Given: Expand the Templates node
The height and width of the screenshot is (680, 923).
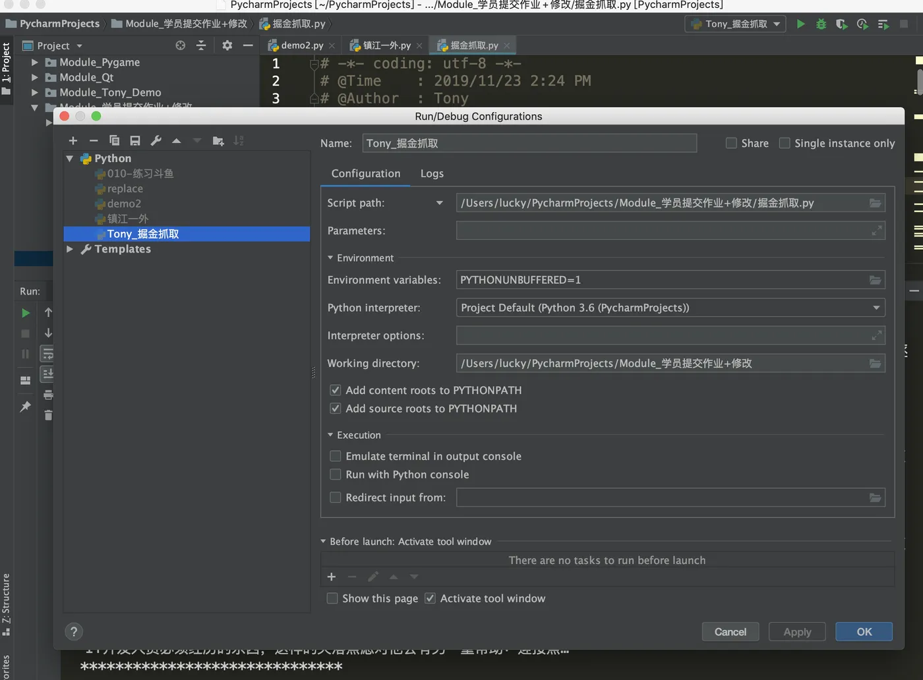Looking at the screenshot, I should click(x=70, y=249).
